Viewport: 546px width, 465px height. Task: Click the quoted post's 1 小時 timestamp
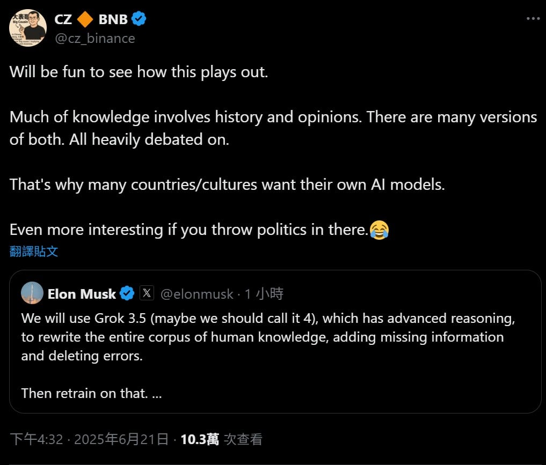coord(264,294)
